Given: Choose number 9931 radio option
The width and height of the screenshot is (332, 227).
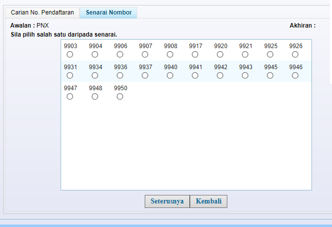Looking at the screenshot, I should pyautogui.click(x=70, y=76).
